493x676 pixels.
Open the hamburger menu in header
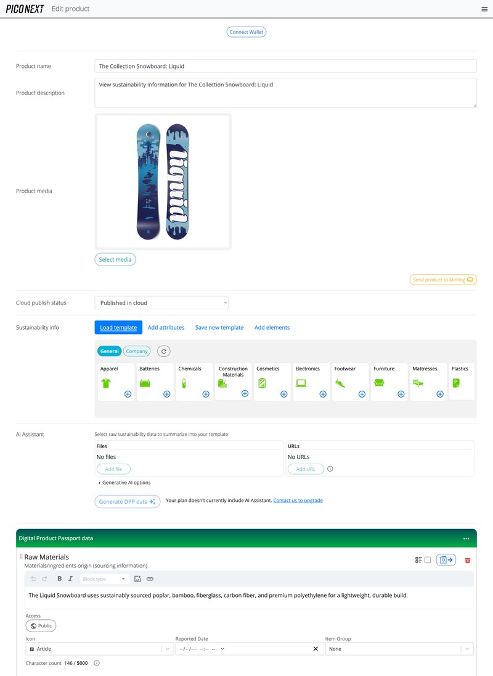coord(484,9)
